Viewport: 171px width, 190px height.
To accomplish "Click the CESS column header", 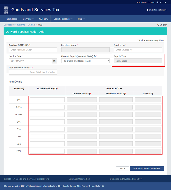I will [148, 94].
